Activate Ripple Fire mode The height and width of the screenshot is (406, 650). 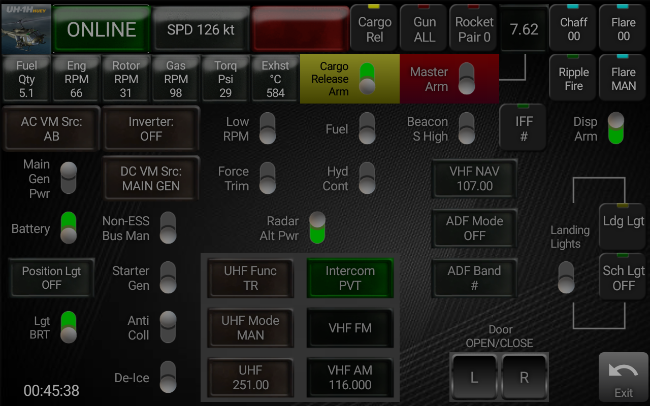572,78
